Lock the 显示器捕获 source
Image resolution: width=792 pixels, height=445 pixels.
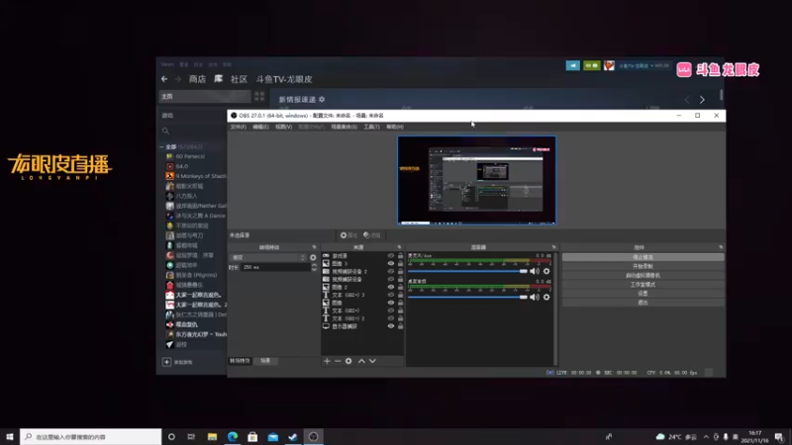click(x=400, y=326)
